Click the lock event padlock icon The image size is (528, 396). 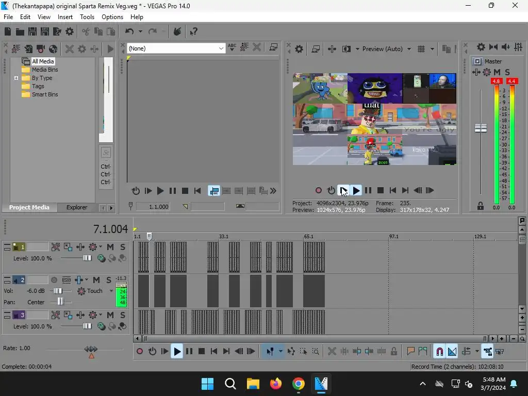pyautogui.click(x=393, y=352)
